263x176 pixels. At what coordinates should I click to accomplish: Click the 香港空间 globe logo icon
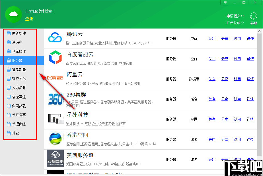pyautogui.click(x=55, y=139)
